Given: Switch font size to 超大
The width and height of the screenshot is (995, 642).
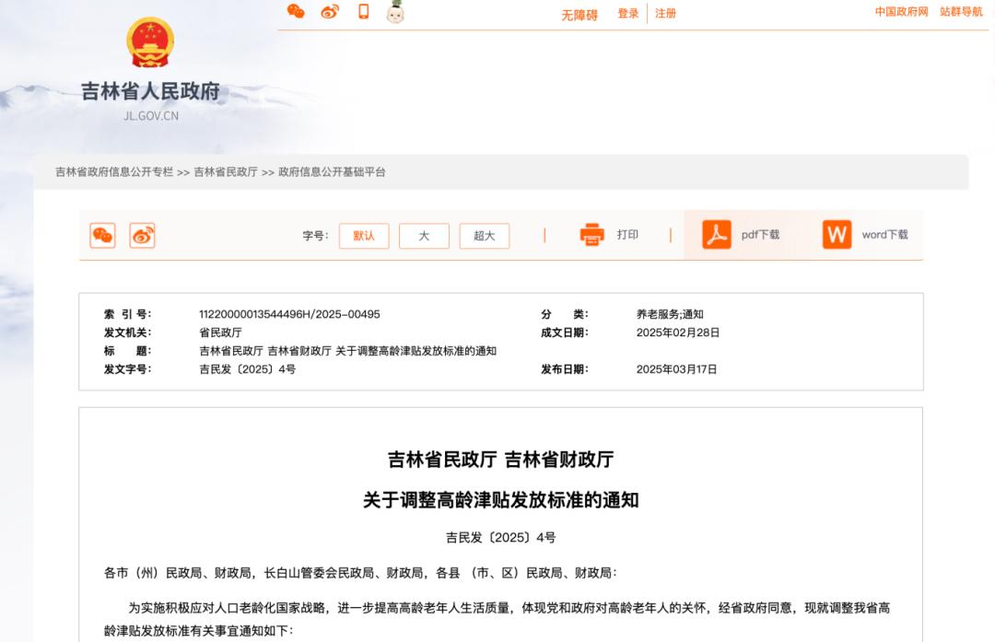Looking at the screenshot, I should coord(485,236).
